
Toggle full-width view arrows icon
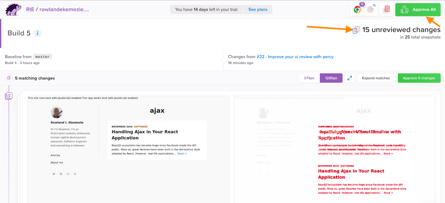coord(350,78)
